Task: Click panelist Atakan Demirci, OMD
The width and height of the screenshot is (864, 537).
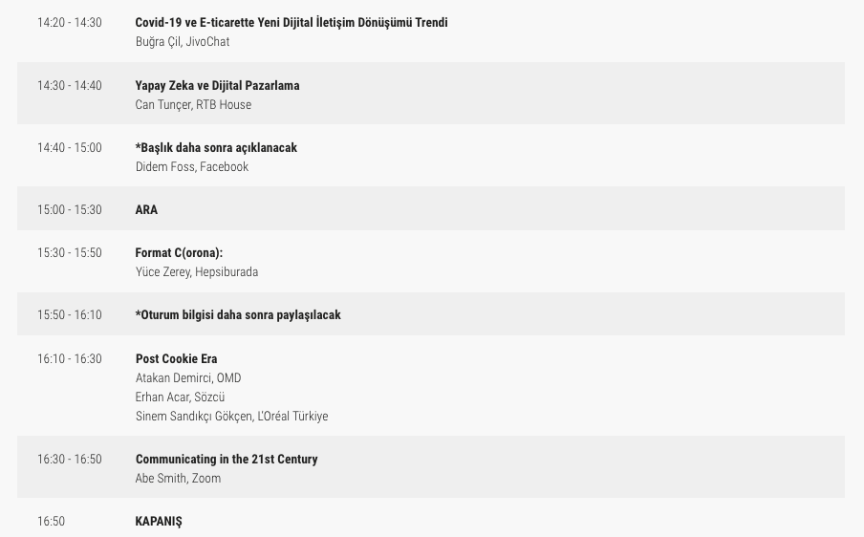Action: pyautogui.click(x=188, y=377)
